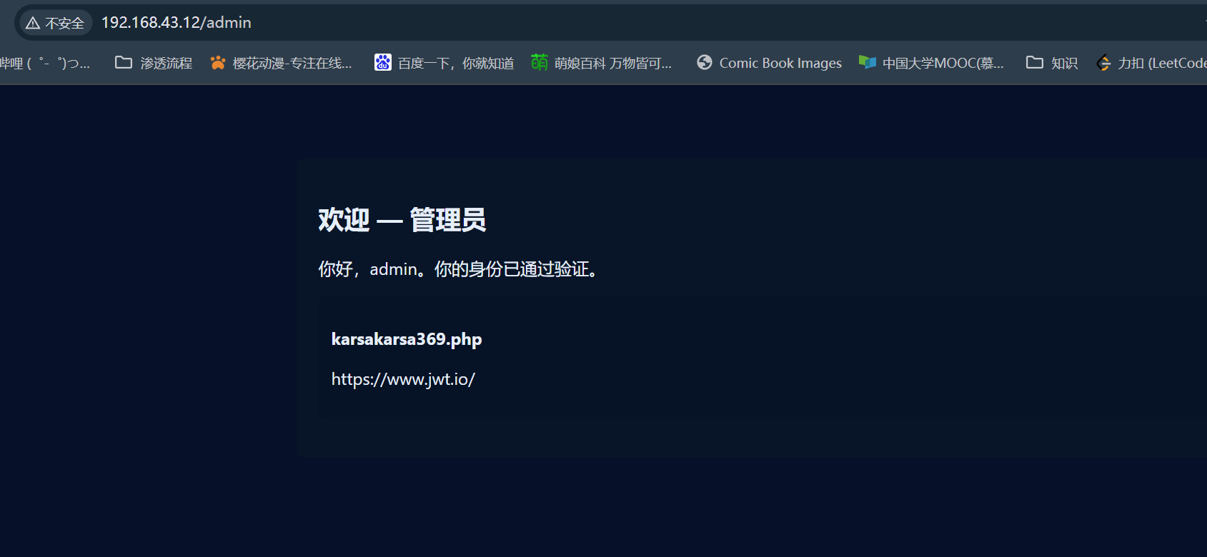Open the 渗透流程 bookmark folder
Screen dimensions: 1207x557
124,63
